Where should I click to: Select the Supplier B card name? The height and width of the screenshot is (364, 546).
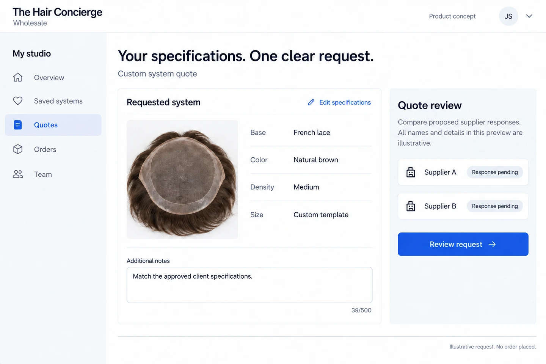click(440, 206)
